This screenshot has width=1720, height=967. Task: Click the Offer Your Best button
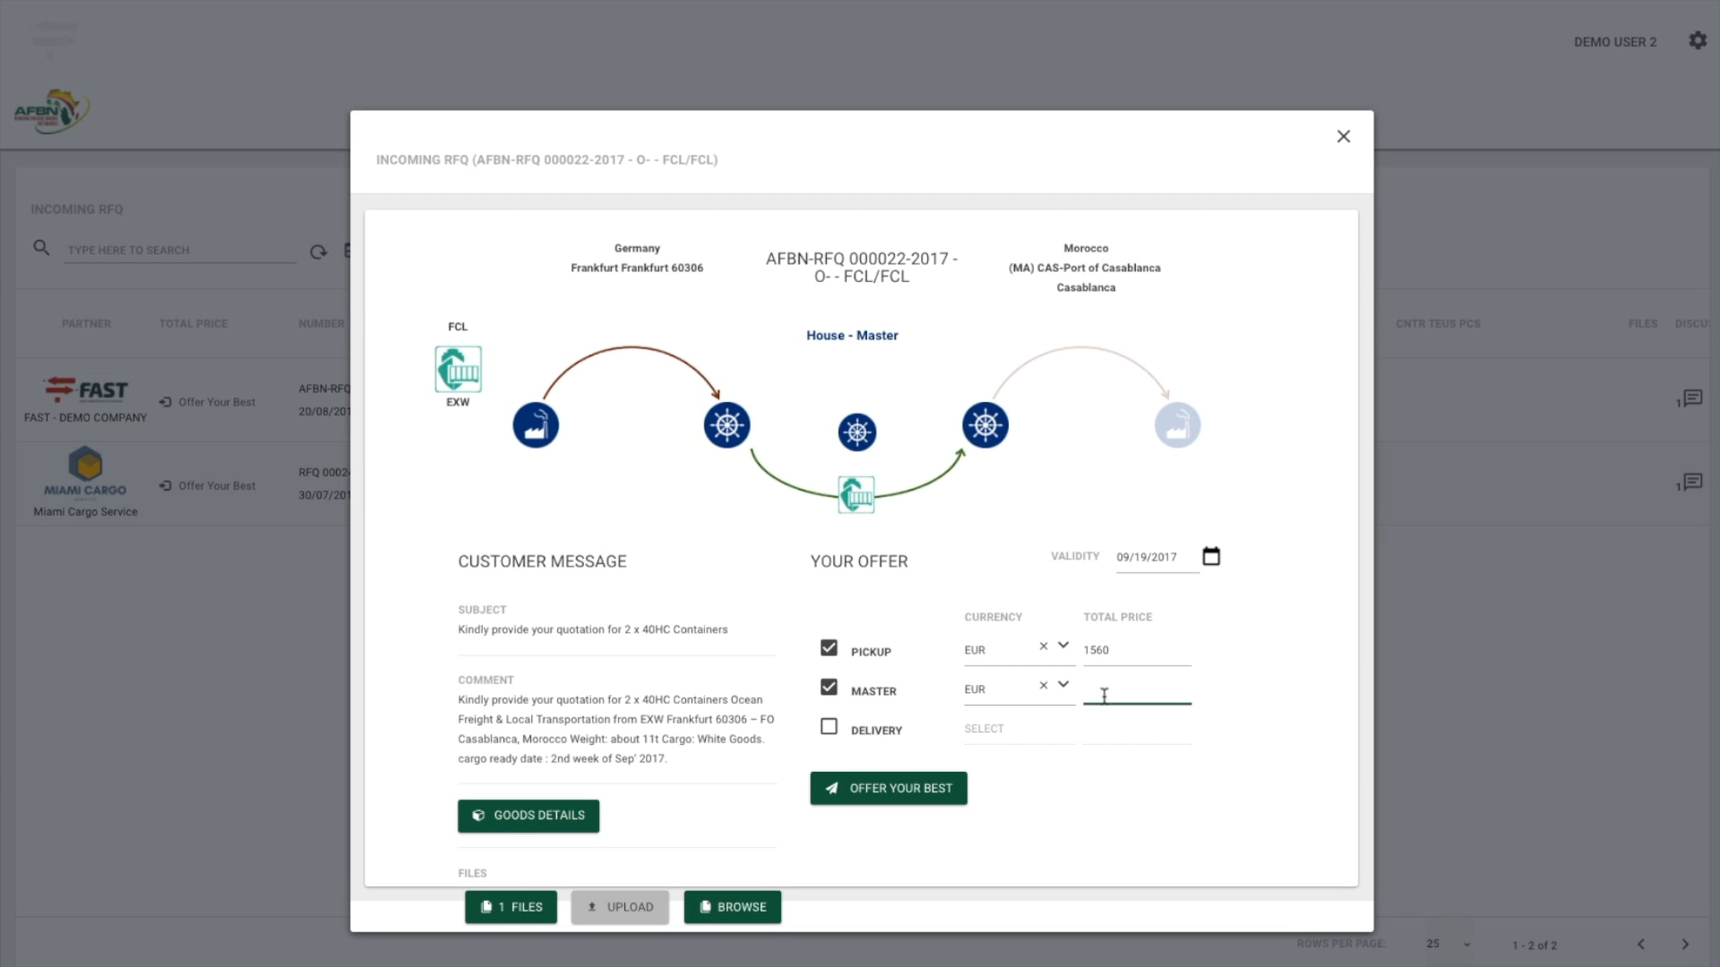point(889,788)
